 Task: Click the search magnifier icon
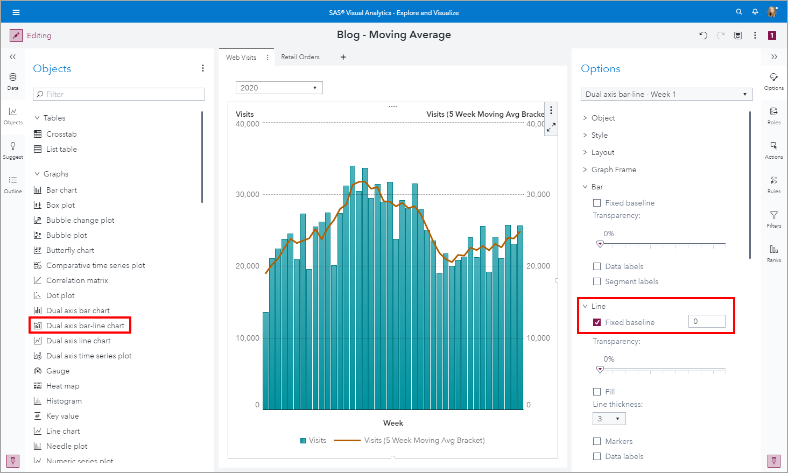(x=739, y=12)
